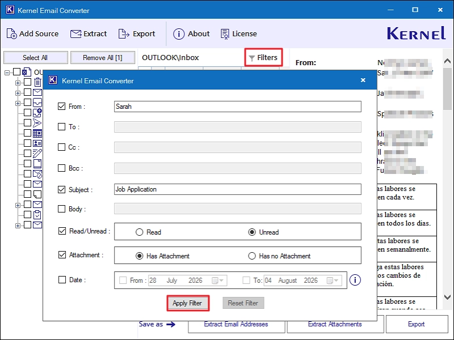Expand the envelope folder node above tasks clipboard

[x=18, y=205]
